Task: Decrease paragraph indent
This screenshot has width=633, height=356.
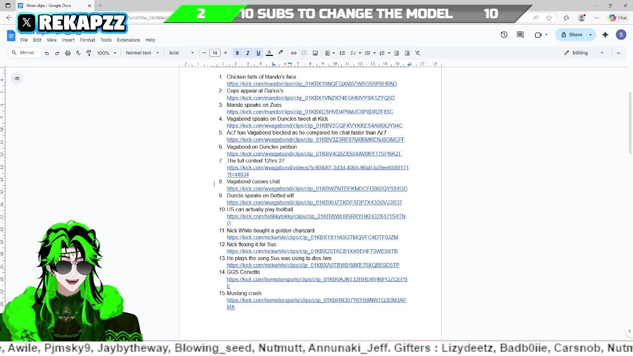Action: (397, 53)
